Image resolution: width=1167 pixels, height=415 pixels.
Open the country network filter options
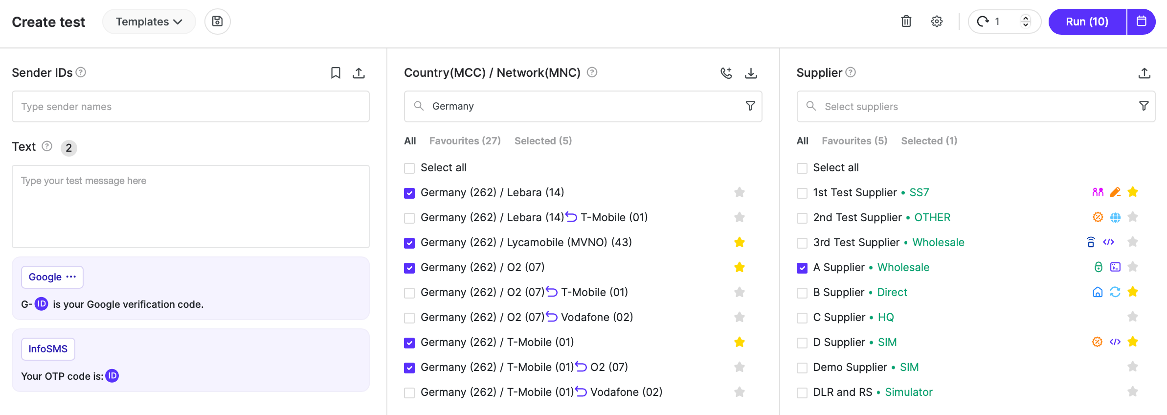(x=750, y=106)
